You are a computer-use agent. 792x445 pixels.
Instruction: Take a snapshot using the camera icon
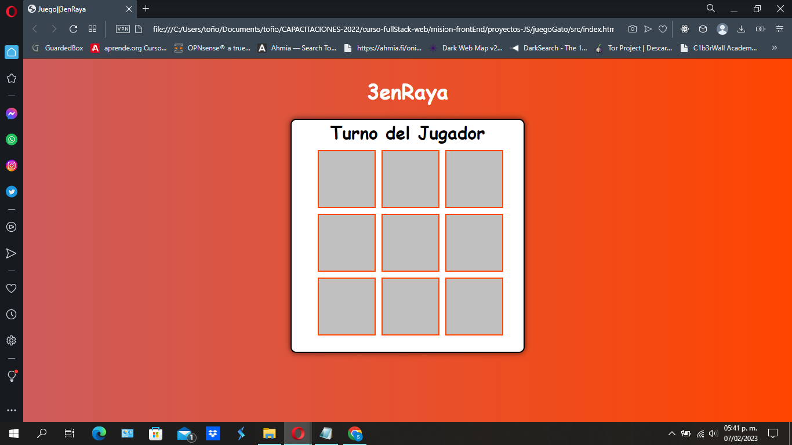[632, 28]
